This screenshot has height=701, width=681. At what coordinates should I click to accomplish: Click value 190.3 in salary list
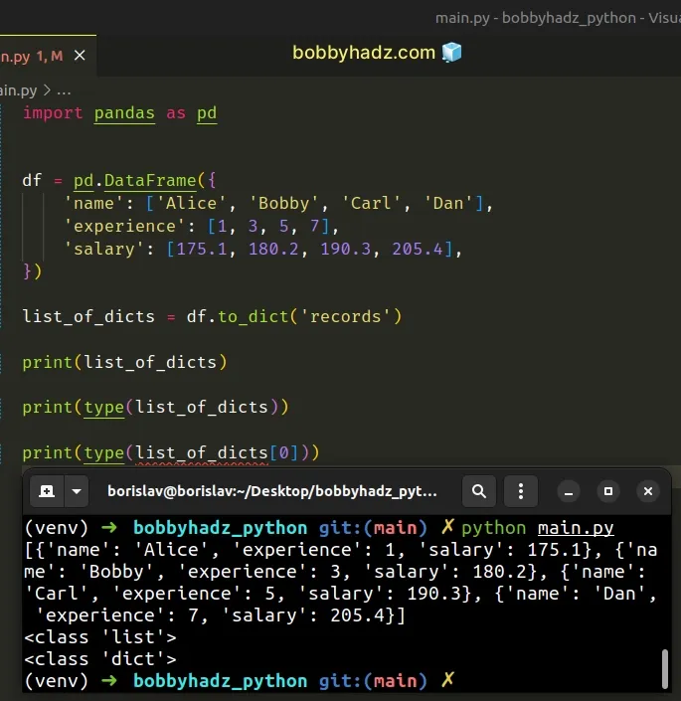click(345, 249)
